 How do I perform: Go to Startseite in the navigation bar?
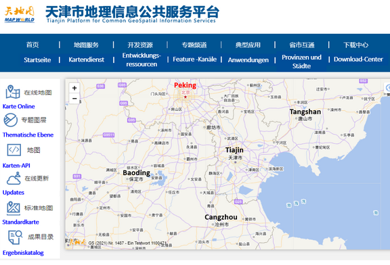tap(37, 60)
